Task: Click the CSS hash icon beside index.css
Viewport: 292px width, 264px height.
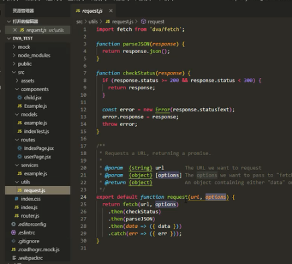Action: click(17, 199)
